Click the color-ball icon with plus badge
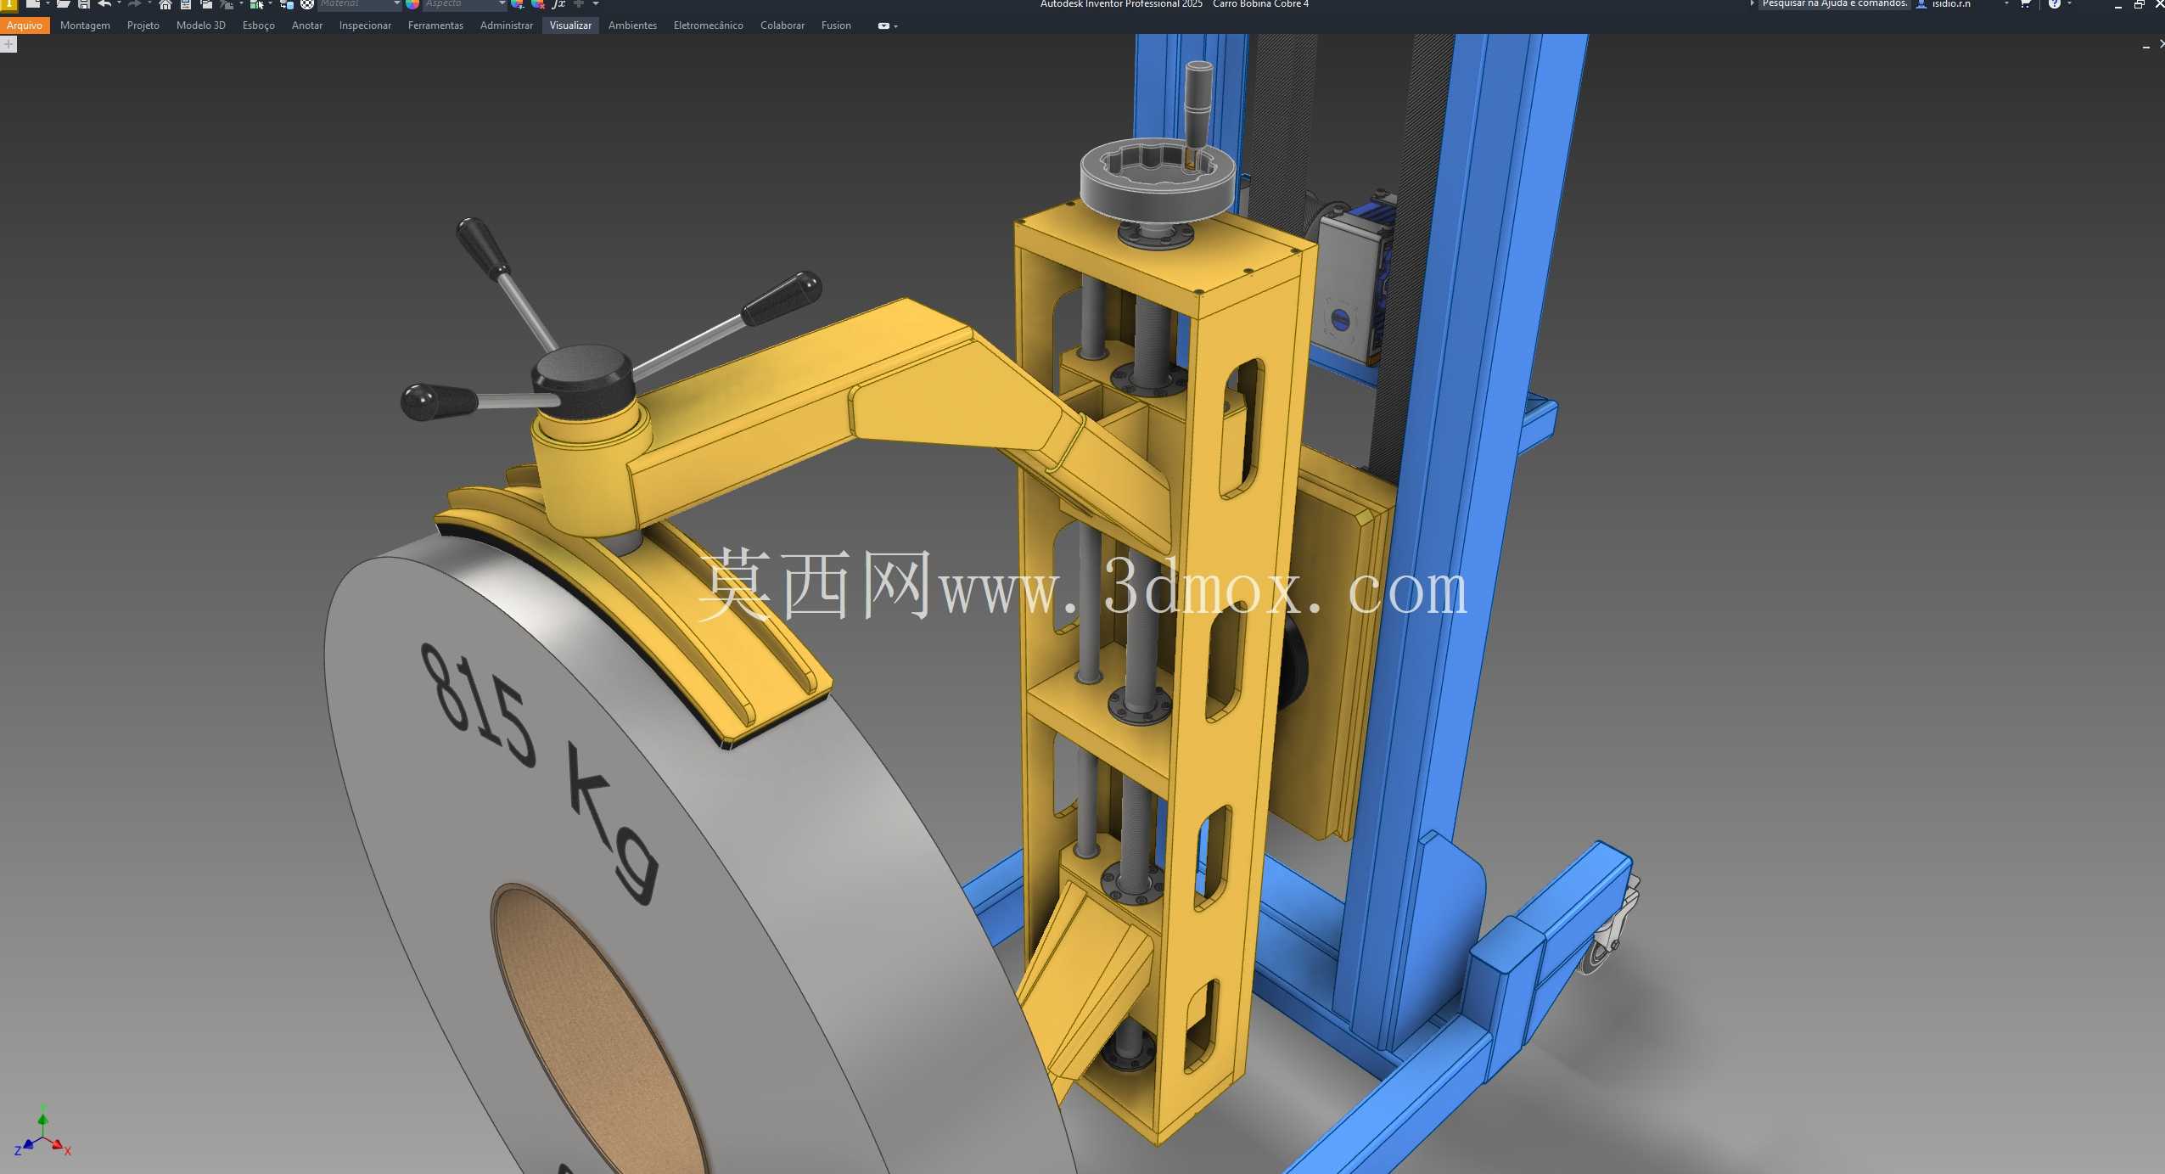Viewport: 2165px width, 1174px height. click(518, 4)
